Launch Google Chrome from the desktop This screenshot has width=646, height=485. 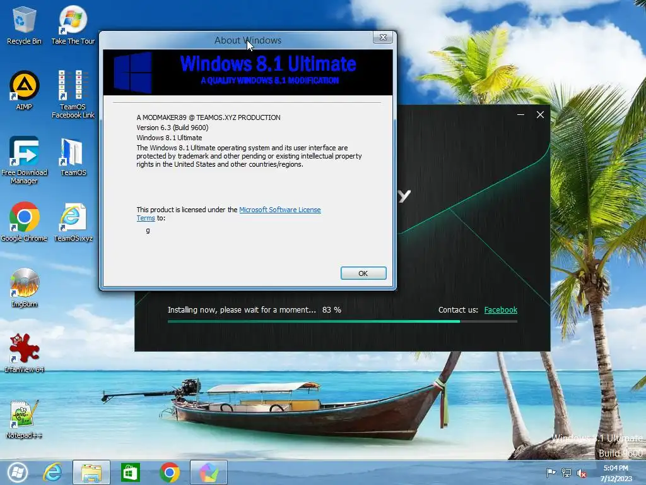click(x=24, y=222)
